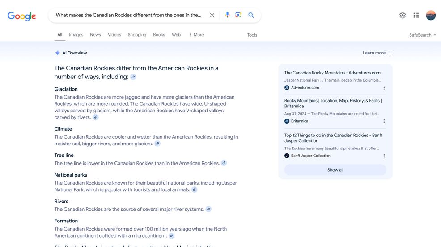The width and height of the screenshot is (441, 247).
Task: Click source link icon after National parks paragraph
Action: (x=195, y=189)
